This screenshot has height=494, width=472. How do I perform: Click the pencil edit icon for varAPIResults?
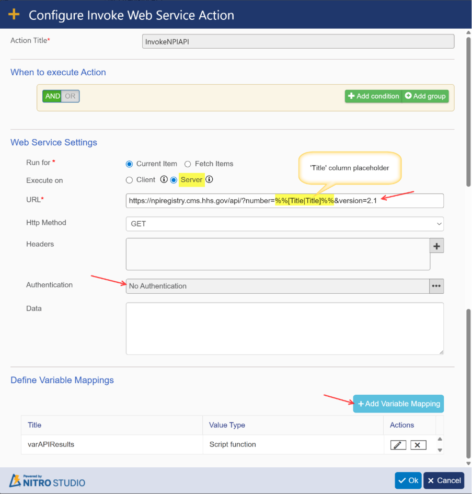tap(398, 445)
